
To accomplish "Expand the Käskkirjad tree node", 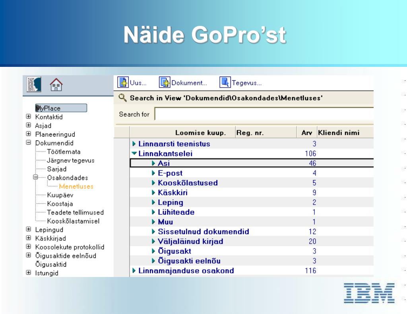I will pos(29,238).
